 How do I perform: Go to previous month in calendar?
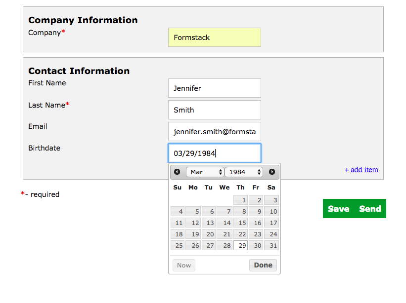(177, 172)
